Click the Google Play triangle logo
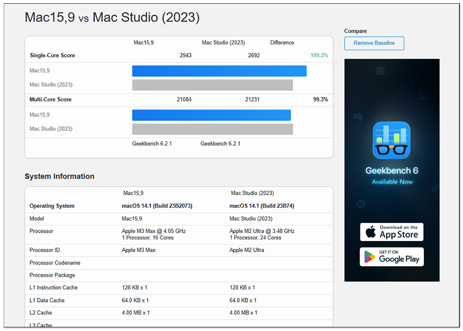Viewport: 463px width, 331px height. [369, 257]
